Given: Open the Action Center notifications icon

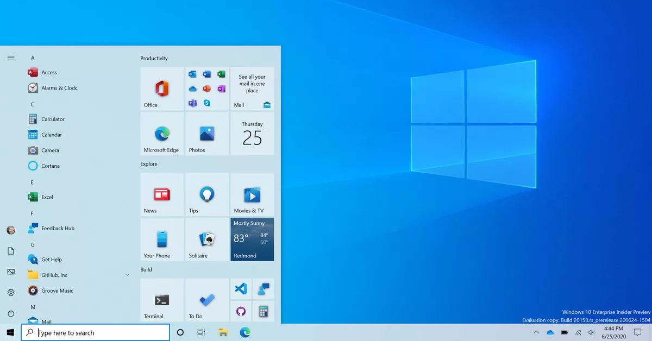Looking at the screenshot, I should [638, 332].
